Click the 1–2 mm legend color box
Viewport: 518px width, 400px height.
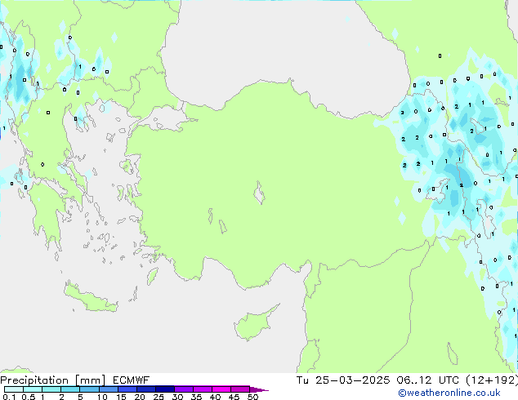click(51, 389)
